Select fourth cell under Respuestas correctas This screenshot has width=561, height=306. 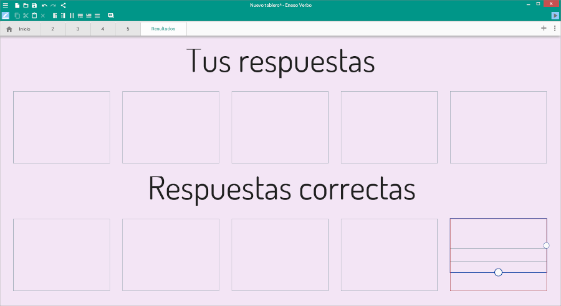[389, 255]
